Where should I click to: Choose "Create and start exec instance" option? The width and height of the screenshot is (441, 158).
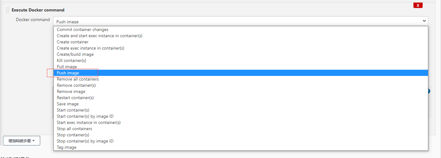[99, 36]
